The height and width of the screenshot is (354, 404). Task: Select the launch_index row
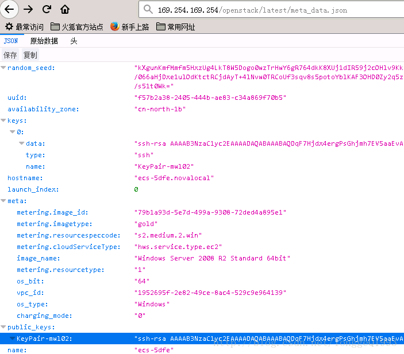pyautogui.click(x=202, y=189)
